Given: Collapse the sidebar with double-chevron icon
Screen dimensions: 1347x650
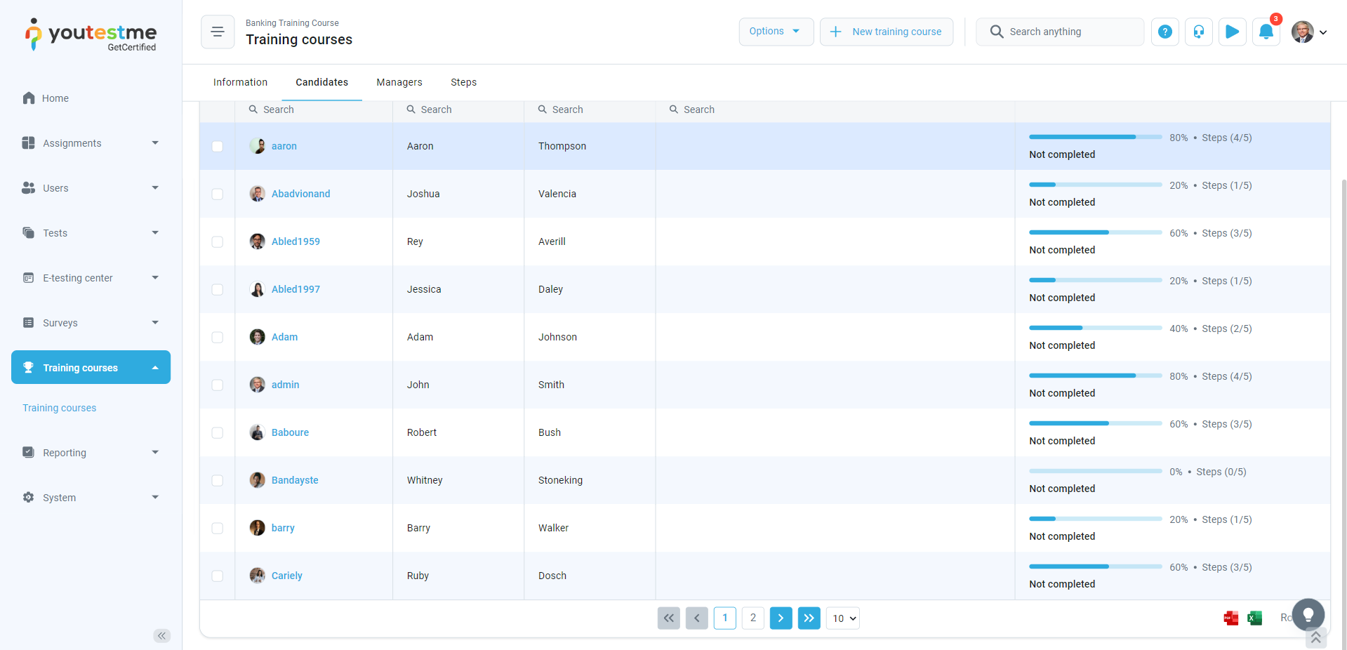Looking at the screenshot, I should click(x=161, y=635).
